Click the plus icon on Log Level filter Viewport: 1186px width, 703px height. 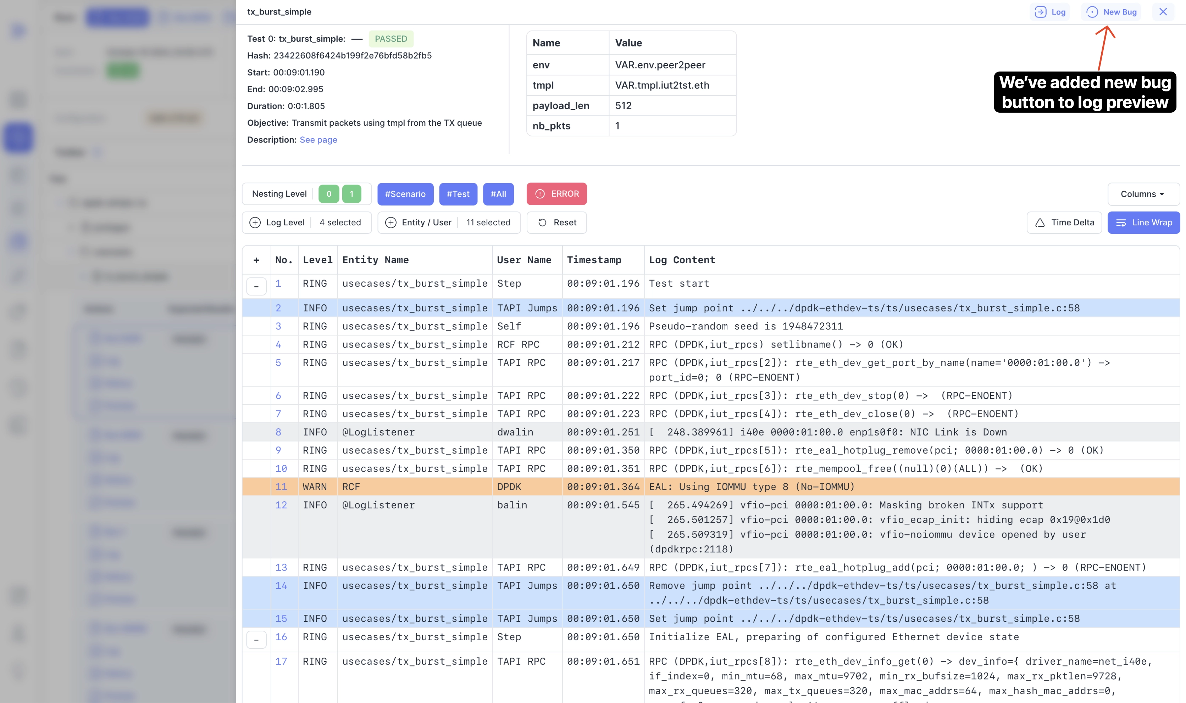click(255, 223)
